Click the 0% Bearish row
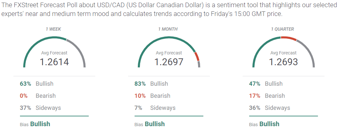Screen dimensions: 352x133 (x=37, y=96)
